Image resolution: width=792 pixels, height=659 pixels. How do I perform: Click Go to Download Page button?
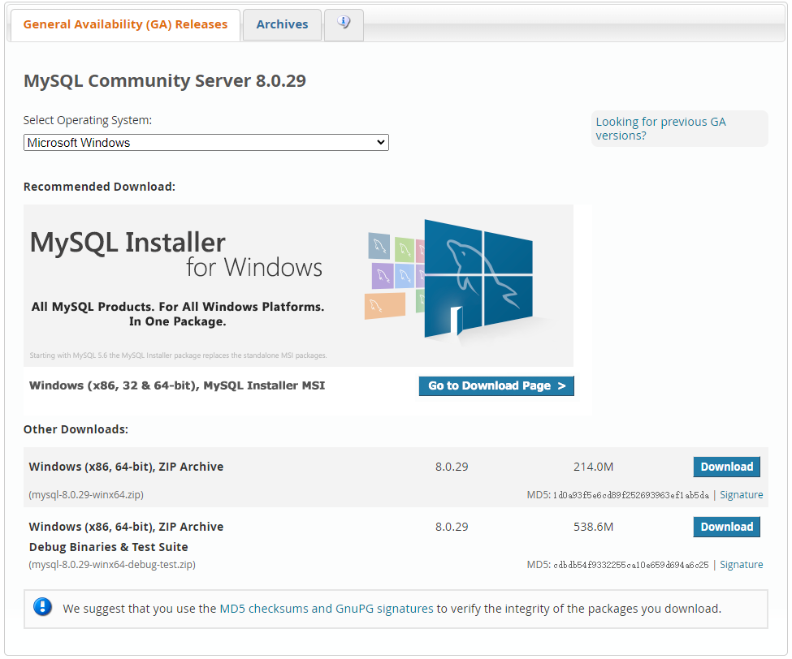[496, 386]
